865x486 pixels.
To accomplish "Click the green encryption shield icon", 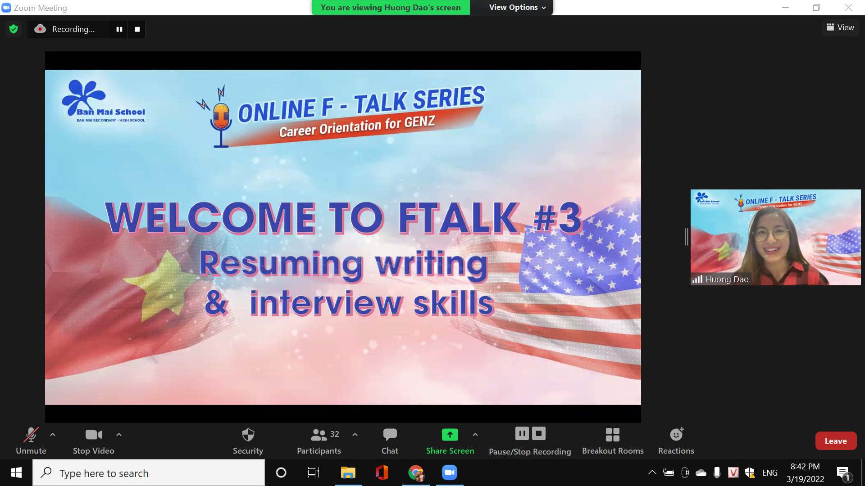I will point(14,29).
